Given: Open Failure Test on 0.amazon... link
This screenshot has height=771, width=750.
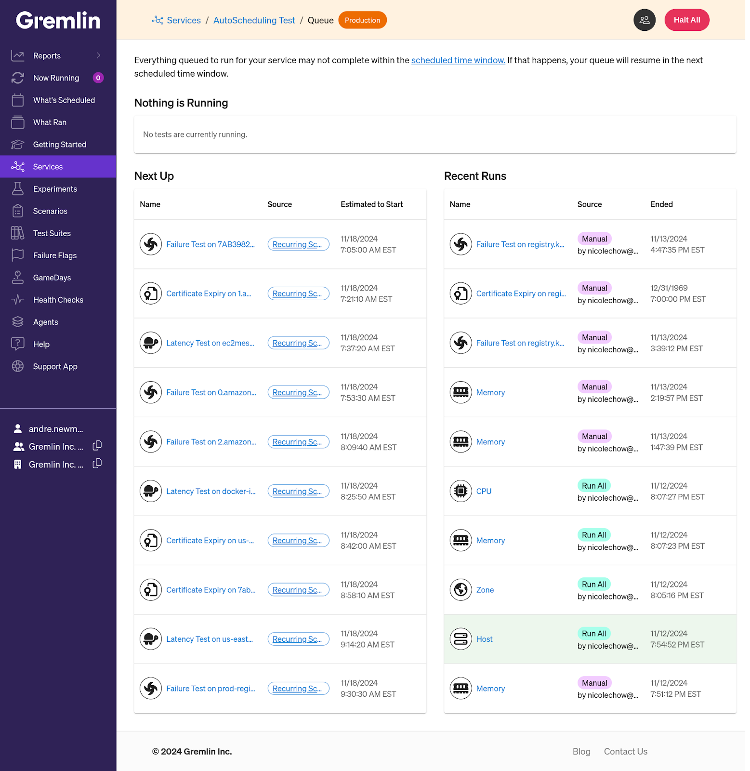Looking at the screenshot, I should [211, 393].
